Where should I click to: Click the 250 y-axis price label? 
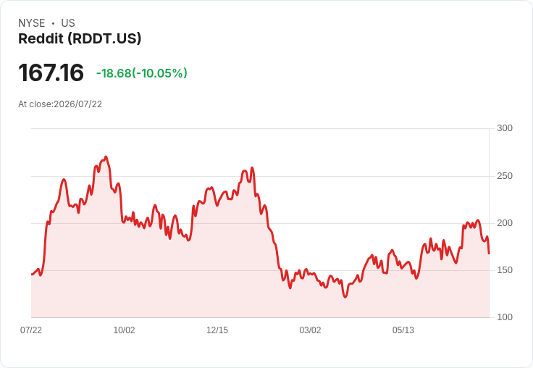[x=505, y=176]
